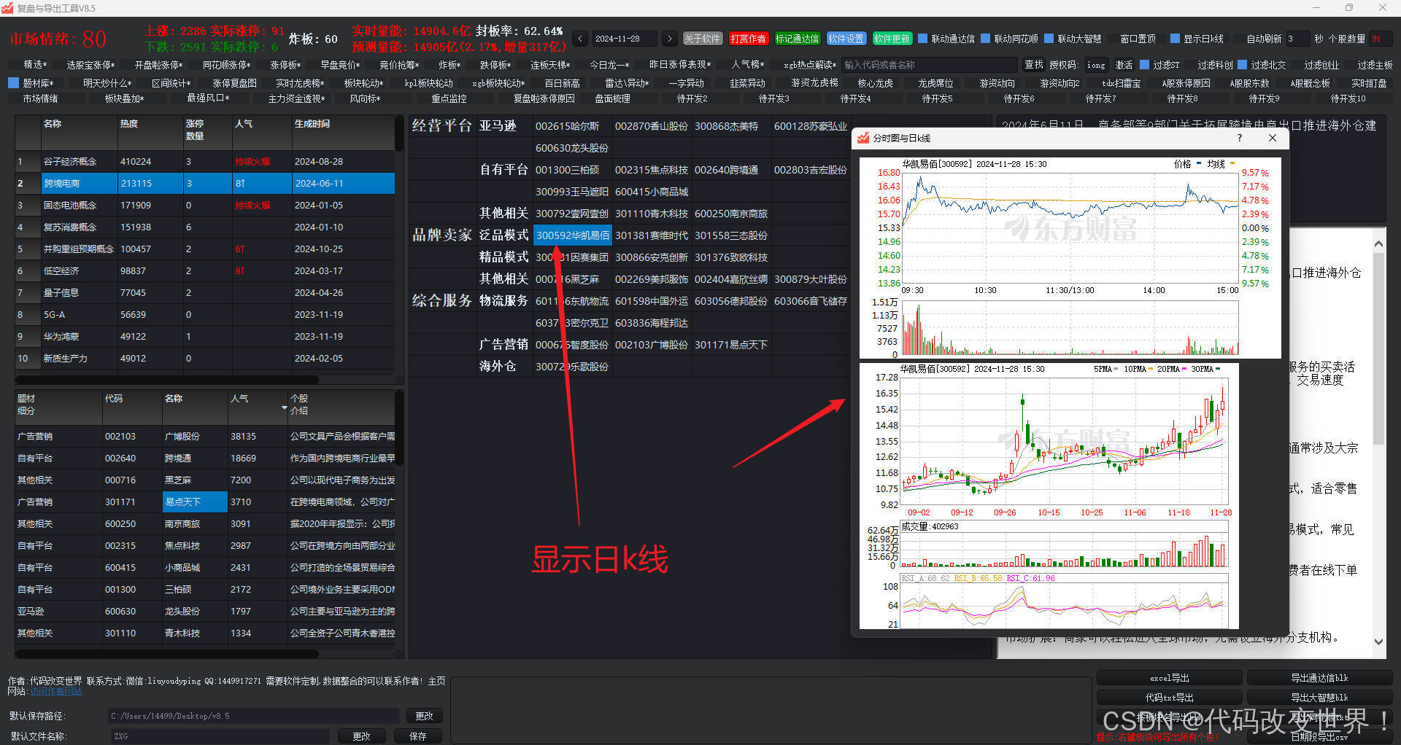Image resolution: width=1401 pixels, height=745 pixels.
Task: Click the right text panel vertical scrollbar
Action: coord(1378,348)
